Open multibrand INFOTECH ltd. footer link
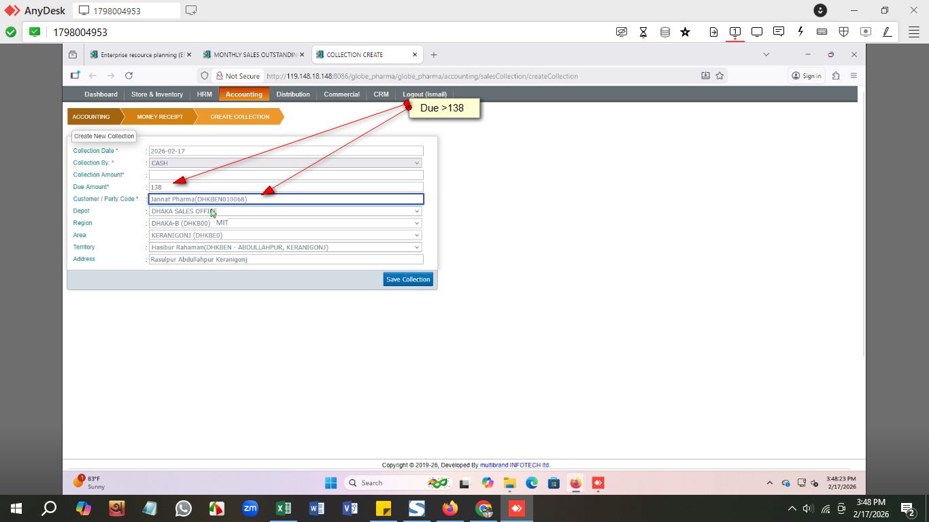Screen dimensions: 929x522 515,466
